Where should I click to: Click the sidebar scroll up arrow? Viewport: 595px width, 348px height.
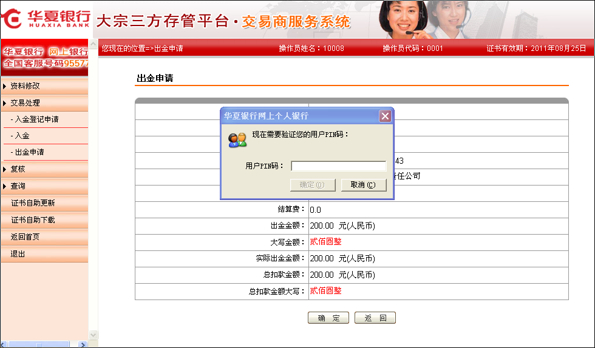[93, 44]
